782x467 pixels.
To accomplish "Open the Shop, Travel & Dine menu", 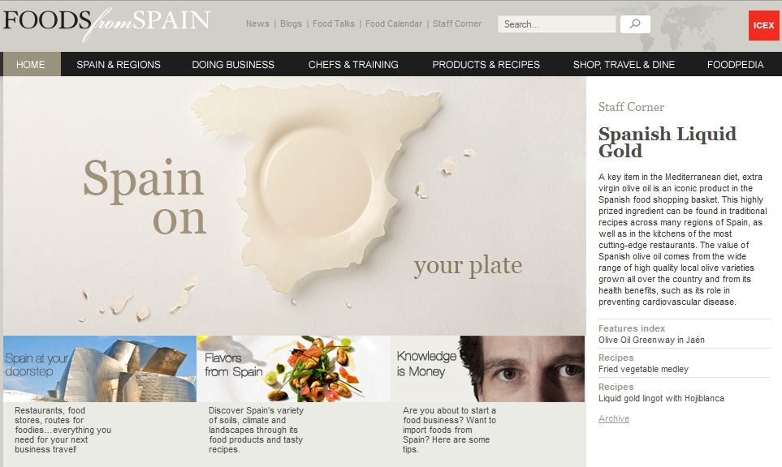I will click(624, 64).
